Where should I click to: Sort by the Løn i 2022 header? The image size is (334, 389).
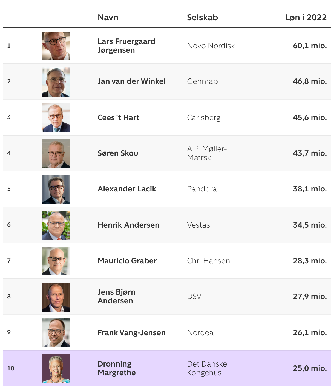point(306,18)
